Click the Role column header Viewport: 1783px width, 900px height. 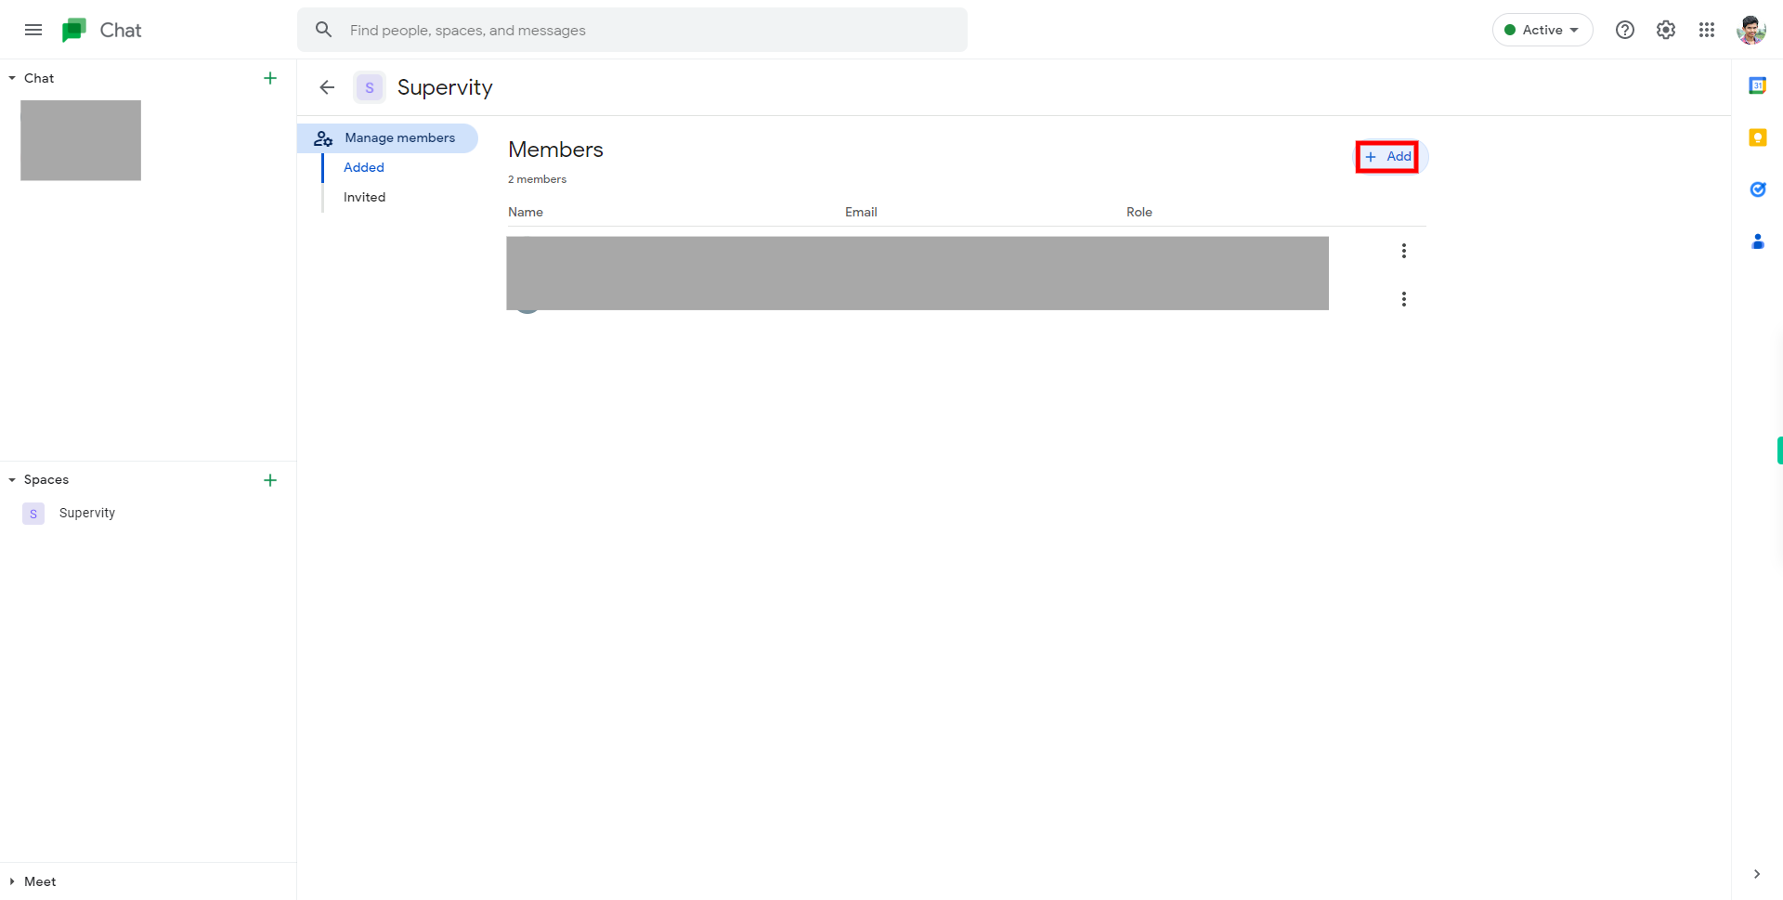point(1139,212)
